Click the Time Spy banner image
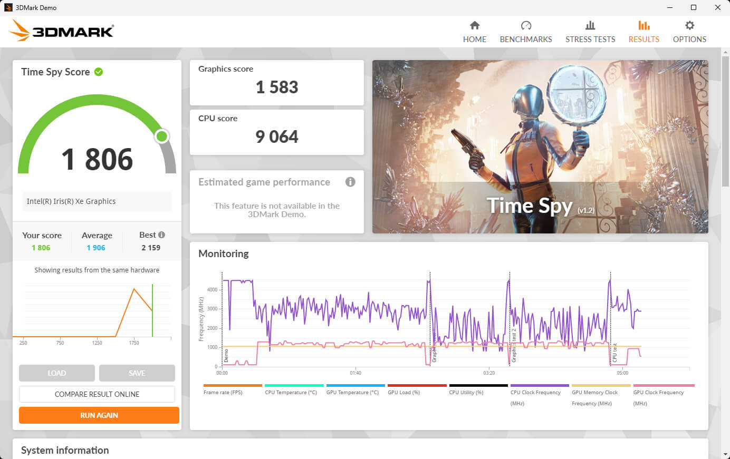Image resolution: width=730 pixels, height=459 pixels. pos(540,147)
